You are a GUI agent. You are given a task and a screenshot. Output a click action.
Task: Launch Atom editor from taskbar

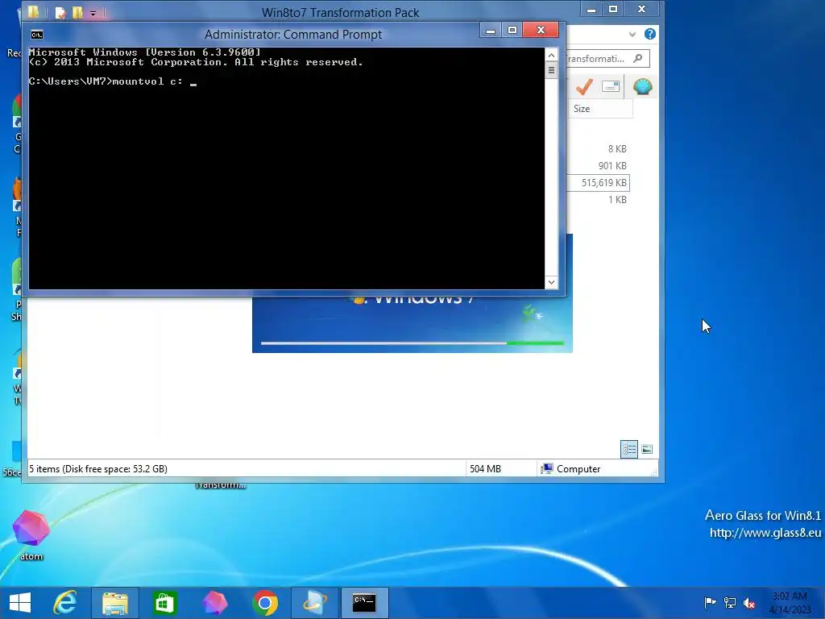(x=214, y=603)
